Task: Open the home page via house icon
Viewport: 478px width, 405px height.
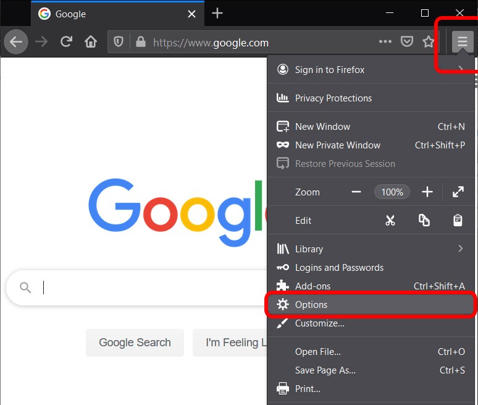Action: coord(91,42)
